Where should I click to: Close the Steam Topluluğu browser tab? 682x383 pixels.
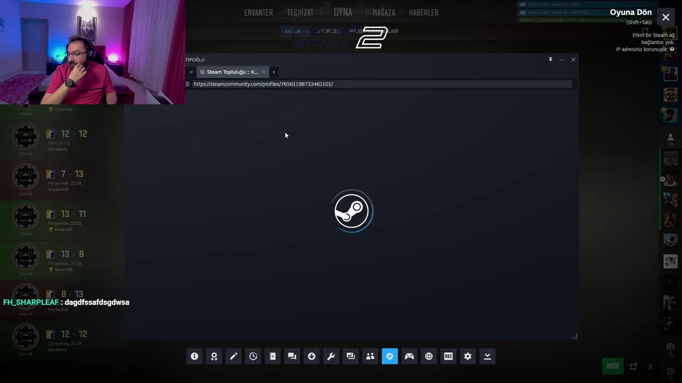[264, 72]
